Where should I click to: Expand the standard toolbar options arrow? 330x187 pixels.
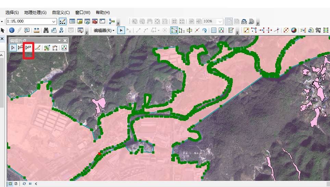click(x=118, y=23)
